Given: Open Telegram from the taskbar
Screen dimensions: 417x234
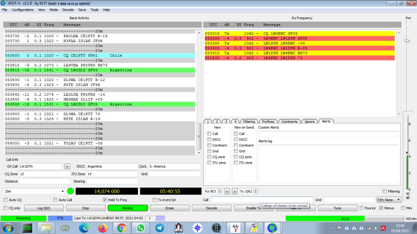Looking at the screenshot, I should coord(160,228).
